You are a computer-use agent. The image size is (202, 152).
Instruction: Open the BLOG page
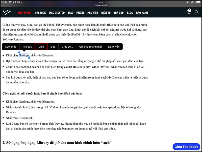tap(130, 13)
